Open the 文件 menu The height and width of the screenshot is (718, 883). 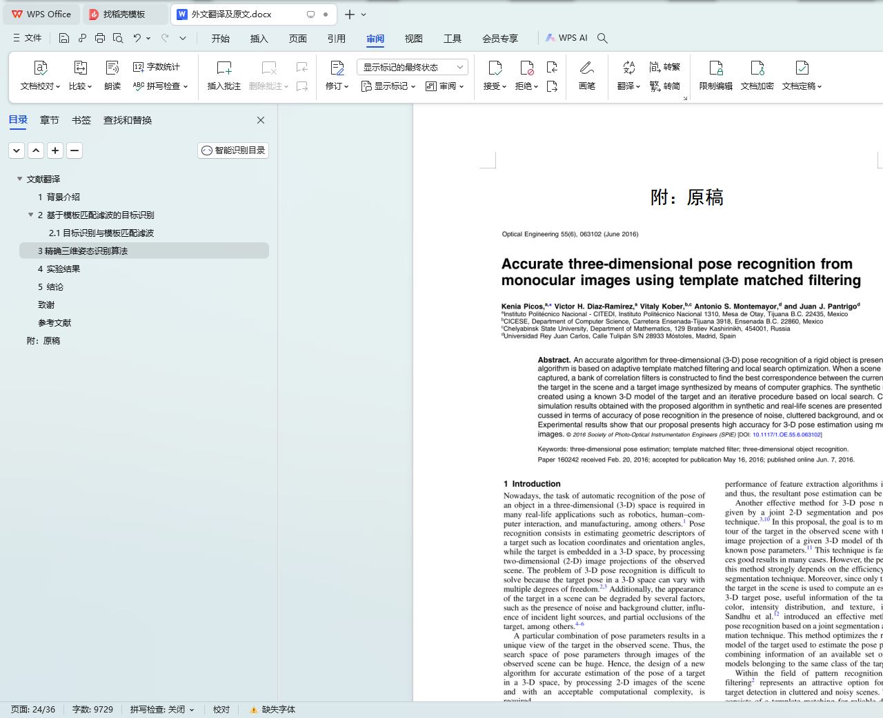tap(28, 38)
